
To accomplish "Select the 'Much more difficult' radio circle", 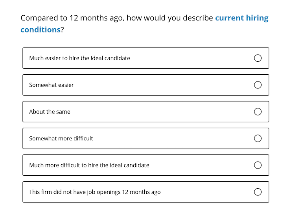I will pos(258,165).
